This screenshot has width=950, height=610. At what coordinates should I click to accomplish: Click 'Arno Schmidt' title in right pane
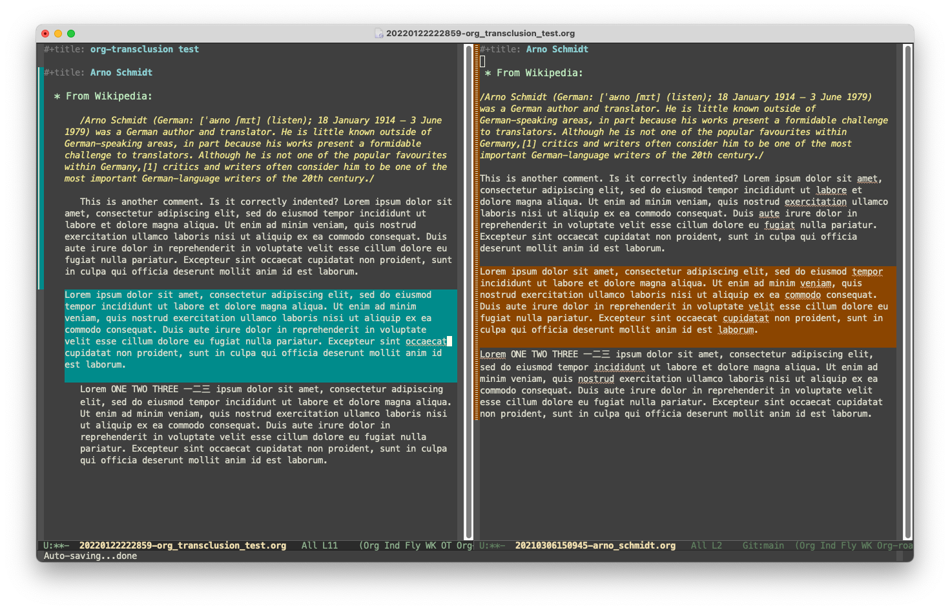tap(557, 49)
